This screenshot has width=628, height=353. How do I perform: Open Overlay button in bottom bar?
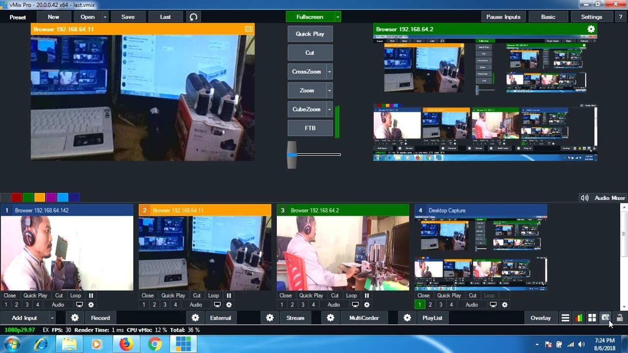pyautogui.click(x=541, y=318)
